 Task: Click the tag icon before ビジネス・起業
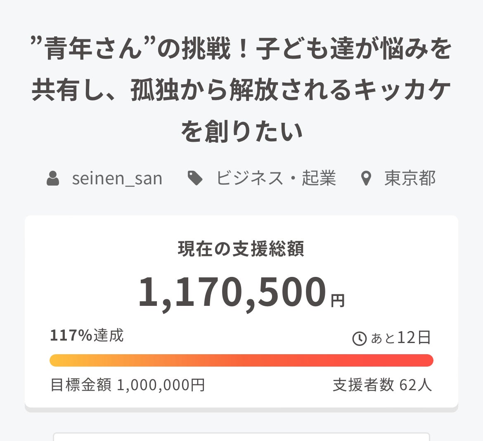click(195, 179)
